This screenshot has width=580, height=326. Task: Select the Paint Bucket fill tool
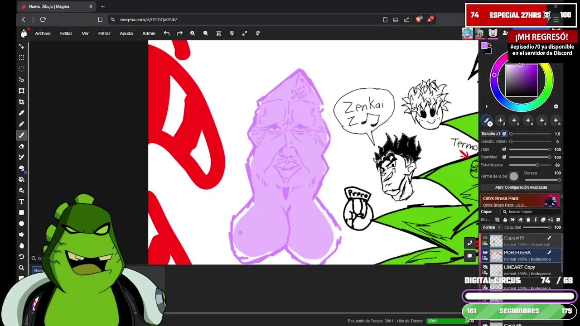click(x=21, y=179)
